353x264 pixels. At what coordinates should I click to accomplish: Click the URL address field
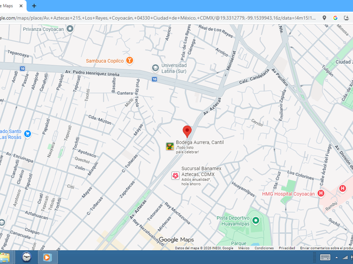click(159, 18)
